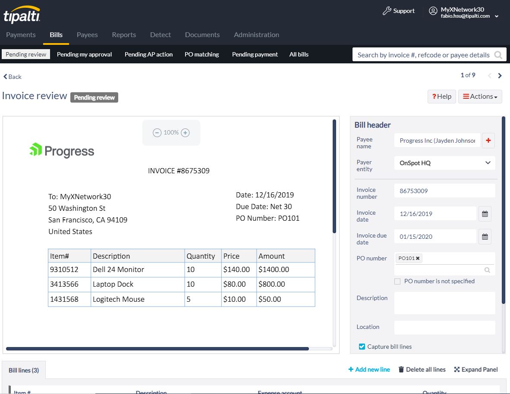This screenshot has width=510, height=394.
Task: Open the Invoice date calendar picker
Action: (x=485, y=214)
